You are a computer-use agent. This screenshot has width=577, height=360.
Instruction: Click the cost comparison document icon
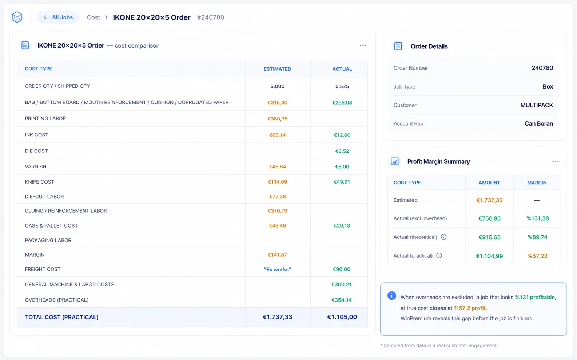(x=25, y=45)
